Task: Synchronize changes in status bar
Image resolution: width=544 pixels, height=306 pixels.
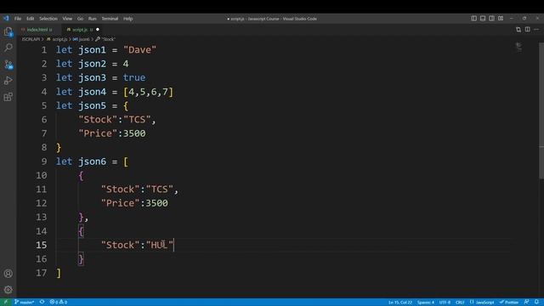Action: point(42,303)
